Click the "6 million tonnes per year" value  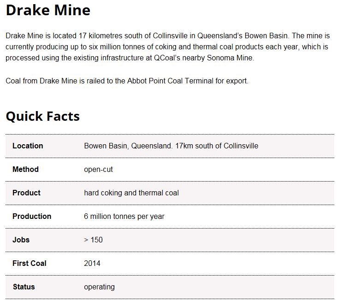click(124, 216)
